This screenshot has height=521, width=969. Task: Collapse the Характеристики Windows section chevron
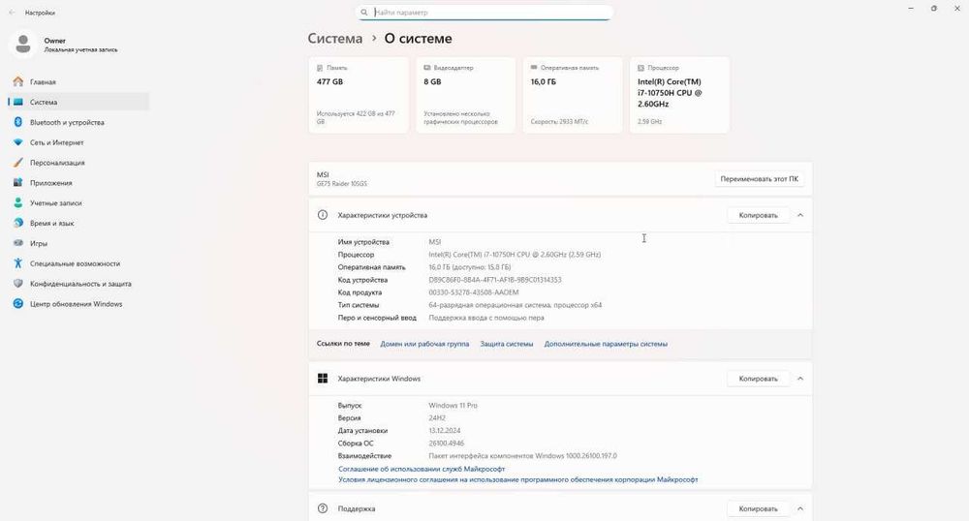click(x=800, y=379)
